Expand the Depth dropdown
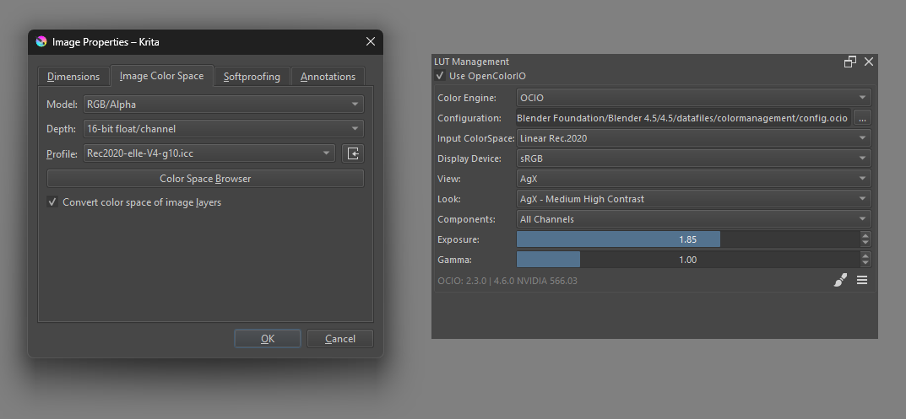The image size is (906, 419). pyautogui.click(x=224, y=129)
